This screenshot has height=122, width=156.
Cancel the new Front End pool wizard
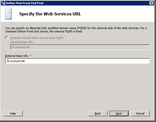click(140, 114)
